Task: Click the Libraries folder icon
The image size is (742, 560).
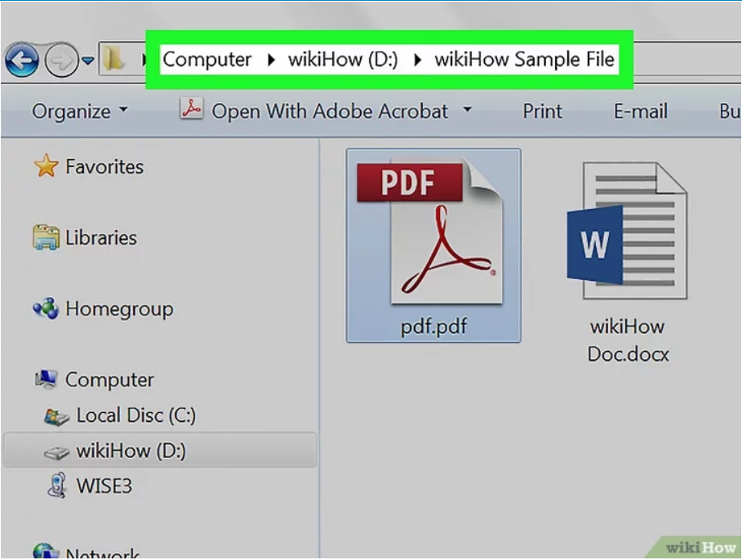Action: [x=46, y=238]
